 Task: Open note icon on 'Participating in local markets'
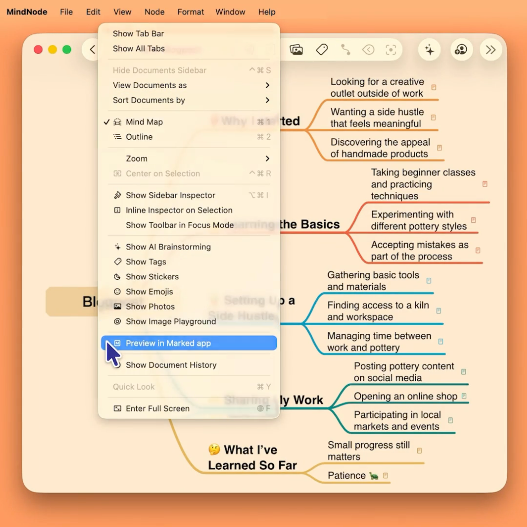pos(450,420)
